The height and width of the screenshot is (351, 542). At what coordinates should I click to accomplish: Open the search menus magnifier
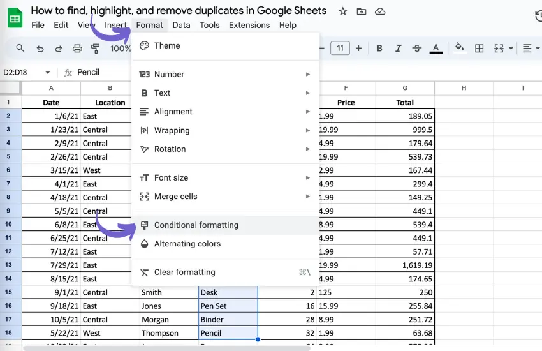(x=20, y=48)
